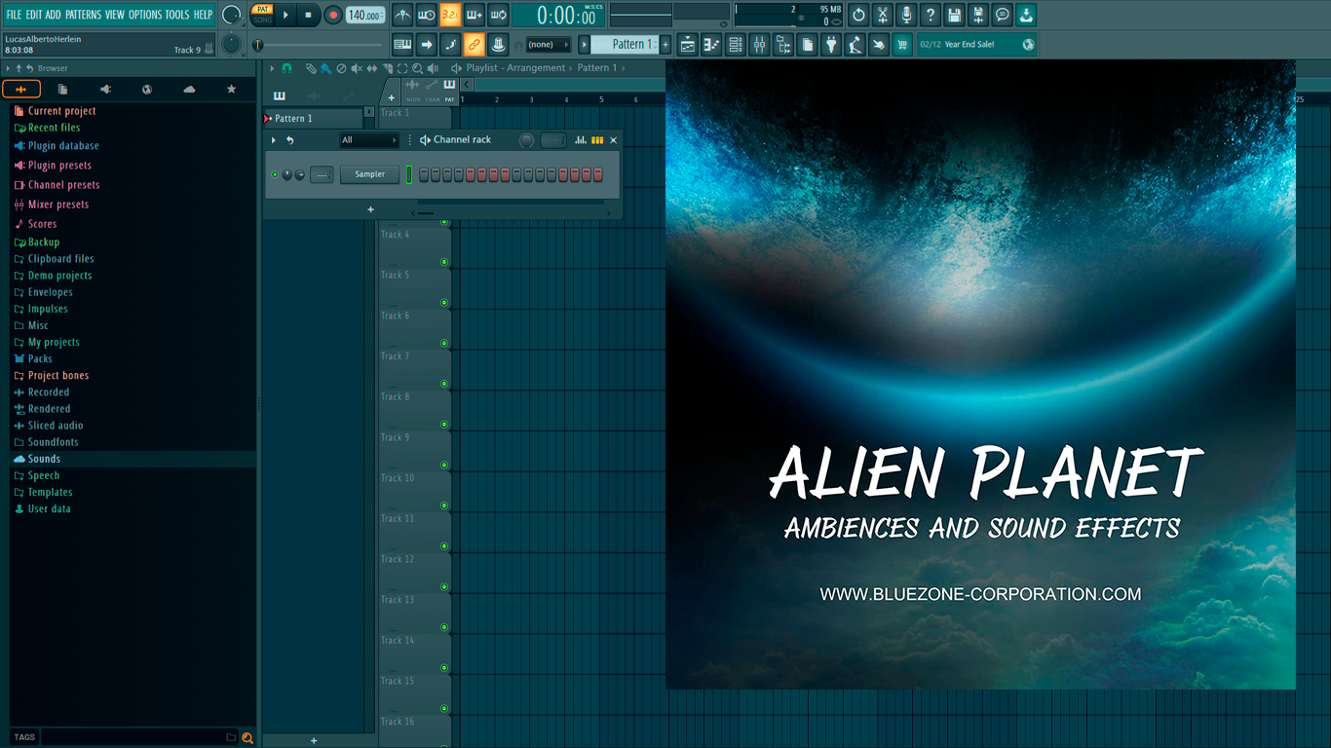Select the playlist mute tool
Screen dimensions: 1331x748
[356, 68]
